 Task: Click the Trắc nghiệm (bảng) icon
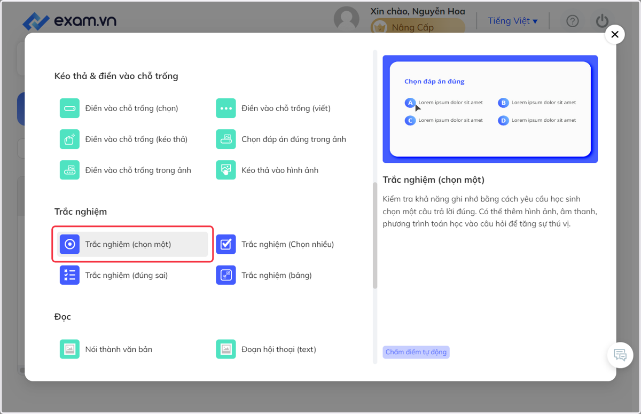point(226,275)
